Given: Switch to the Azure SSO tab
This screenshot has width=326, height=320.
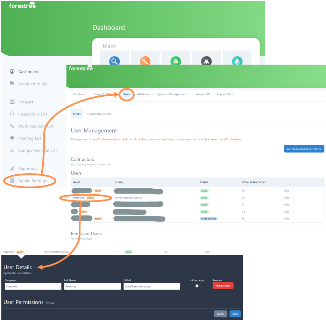Looking at the screenshot, I should pyautogui.click(x=203, y=94).
